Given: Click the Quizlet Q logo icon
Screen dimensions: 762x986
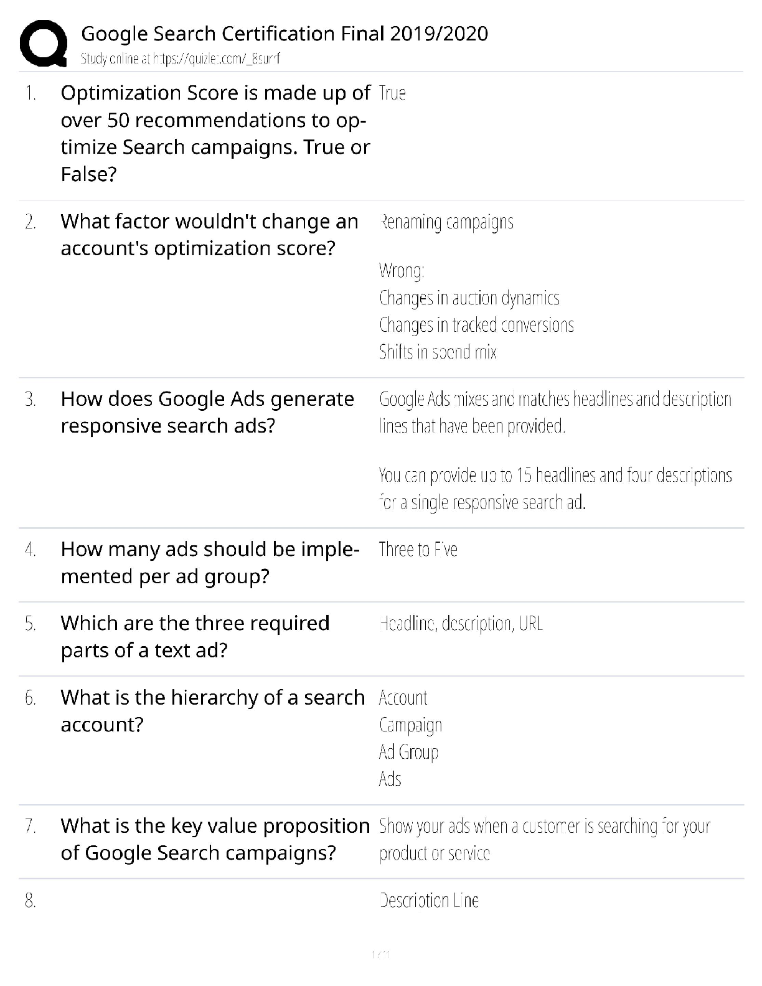Looking at the screenshot, I should 44,43.
